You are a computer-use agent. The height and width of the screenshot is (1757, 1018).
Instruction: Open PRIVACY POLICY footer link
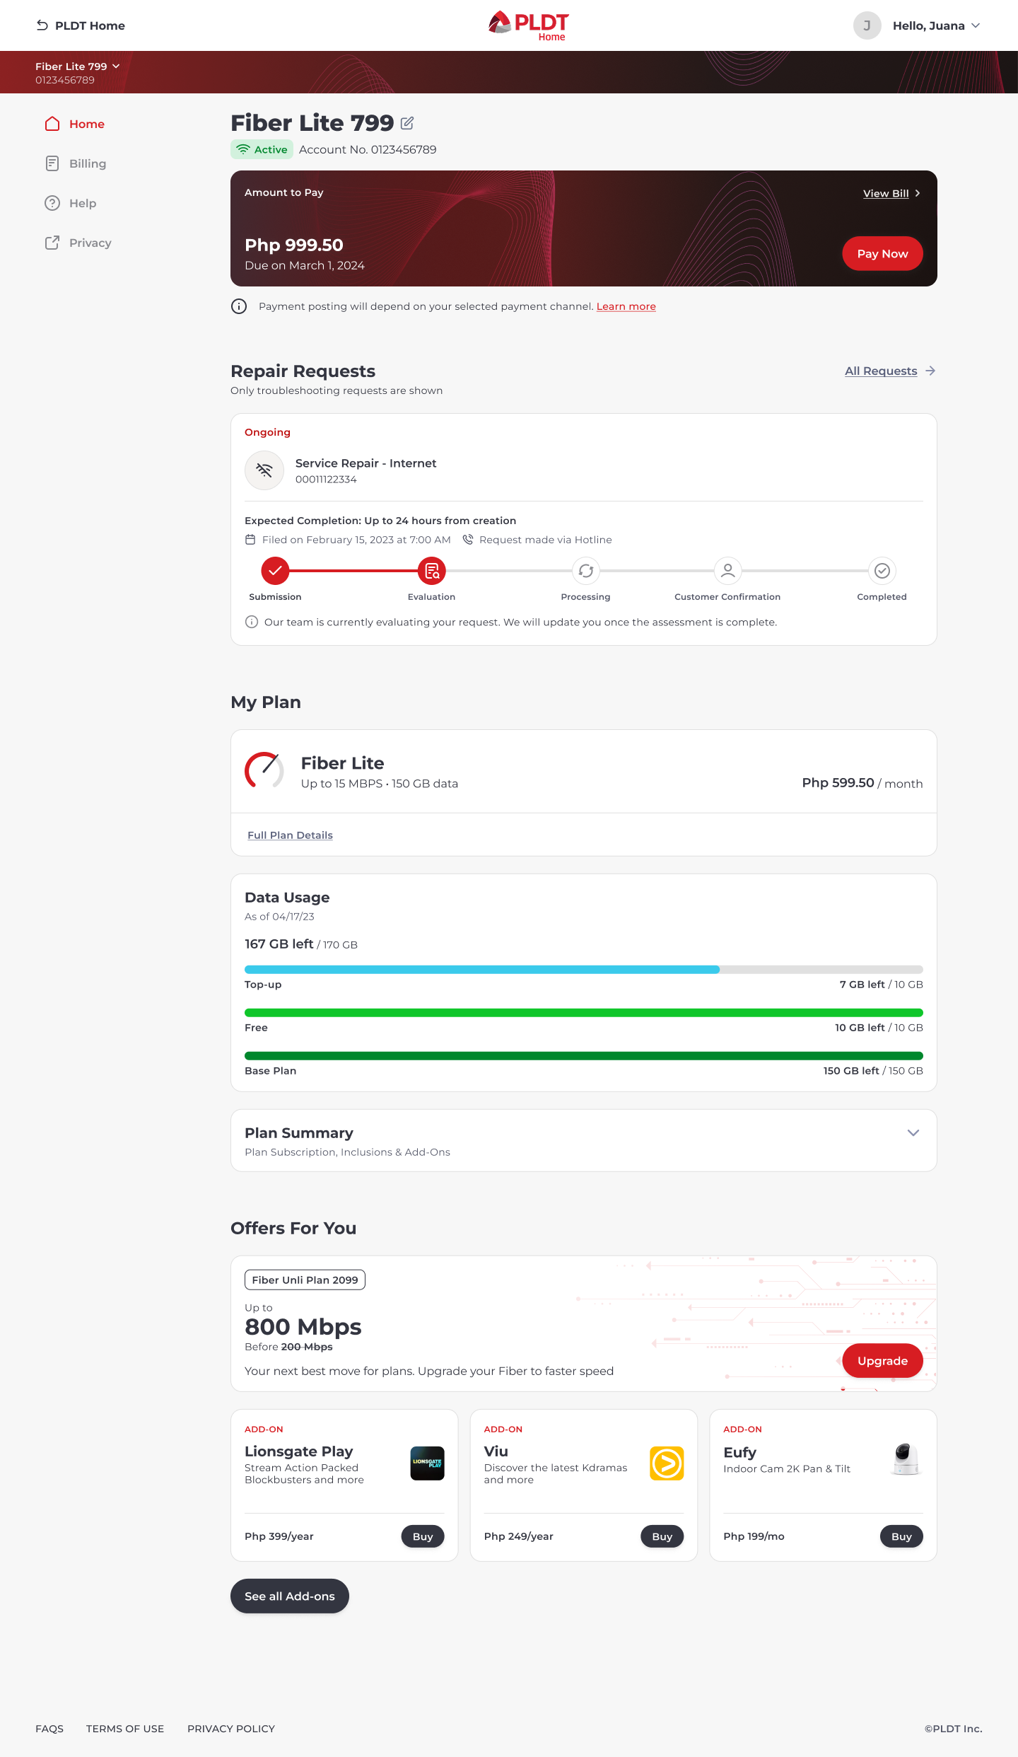[x=231, y=1729]
